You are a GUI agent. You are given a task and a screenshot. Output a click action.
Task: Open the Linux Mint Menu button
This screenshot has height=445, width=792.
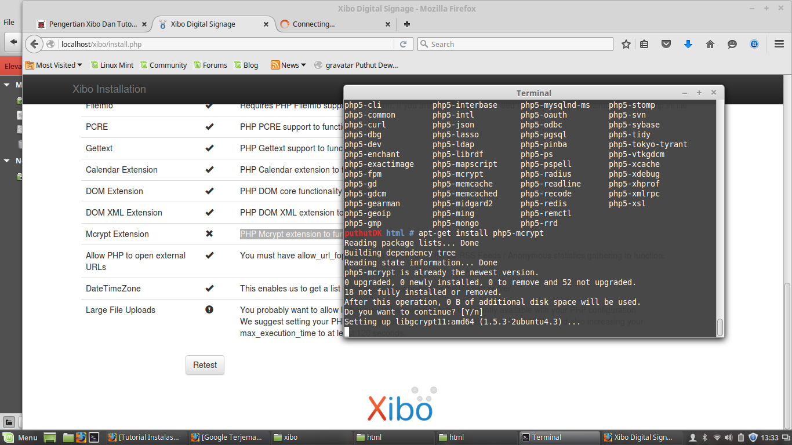click(20, 437)
